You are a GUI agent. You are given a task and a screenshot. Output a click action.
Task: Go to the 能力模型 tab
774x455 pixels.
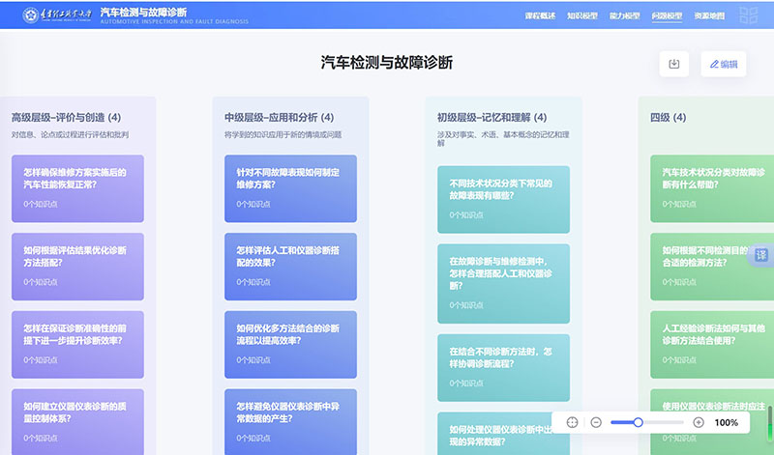point(625,16)
